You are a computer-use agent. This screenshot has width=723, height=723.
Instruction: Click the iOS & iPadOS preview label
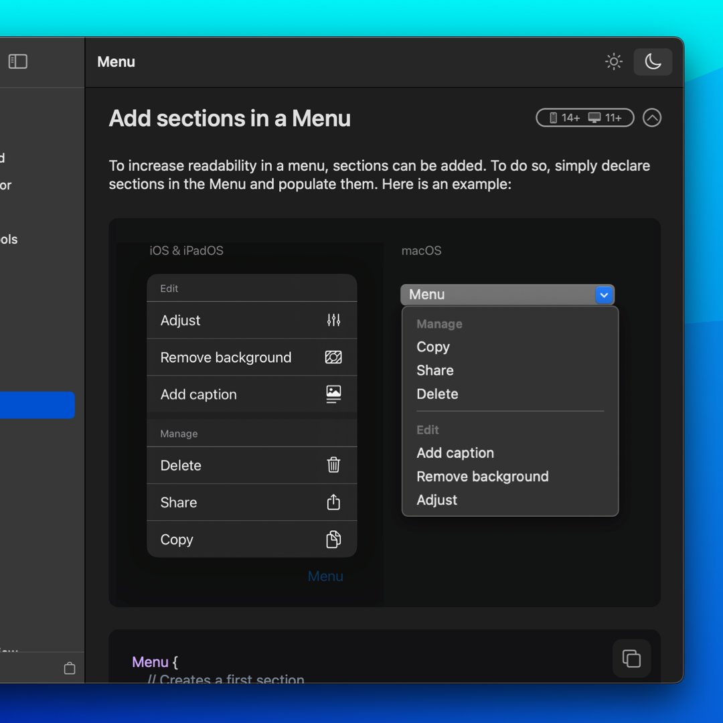coord(186,250)
